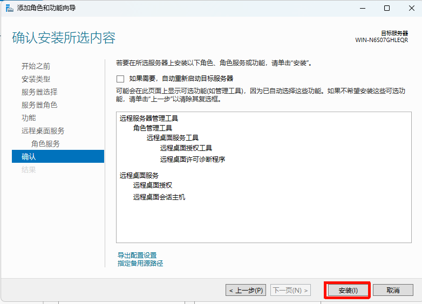
Task: Click the wizard icon in title bar
Action: pos(9,8)
